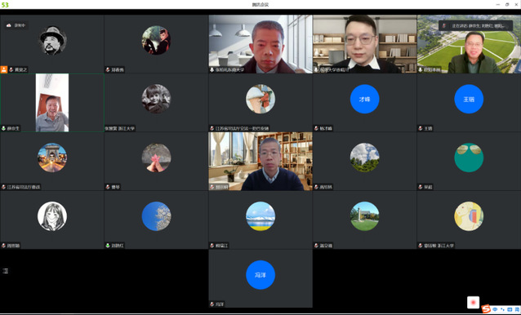Open the Sogou input method S icon
Image resolution: width=521 pixels, height=315 pixels.
pos(486,309)
